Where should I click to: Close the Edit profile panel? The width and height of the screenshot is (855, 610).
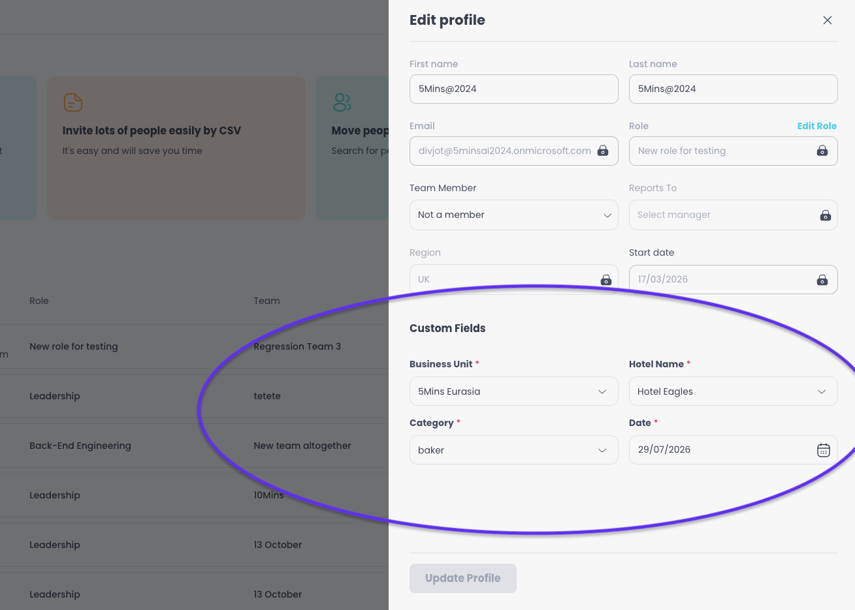click(x=828, y=20)
